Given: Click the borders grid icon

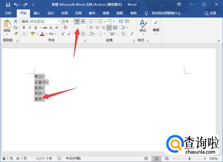Looking at the screenshot, I should (100, 34).
